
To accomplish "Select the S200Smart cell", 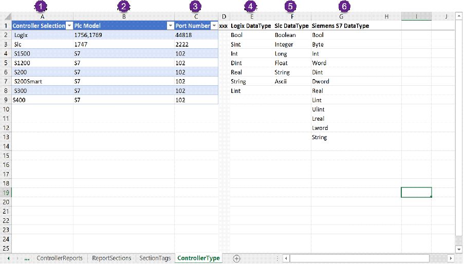I will point(42,81).
